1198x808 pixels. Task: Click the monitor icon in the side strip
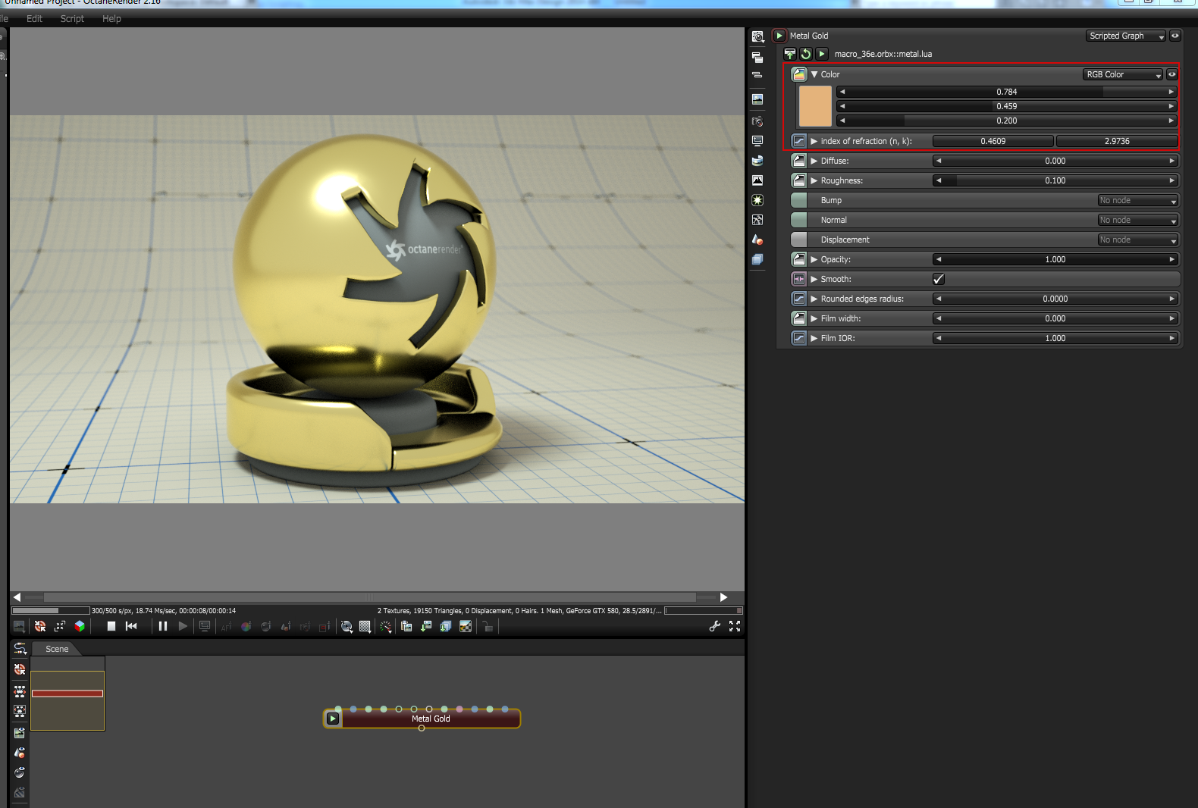tap(757, 141)
